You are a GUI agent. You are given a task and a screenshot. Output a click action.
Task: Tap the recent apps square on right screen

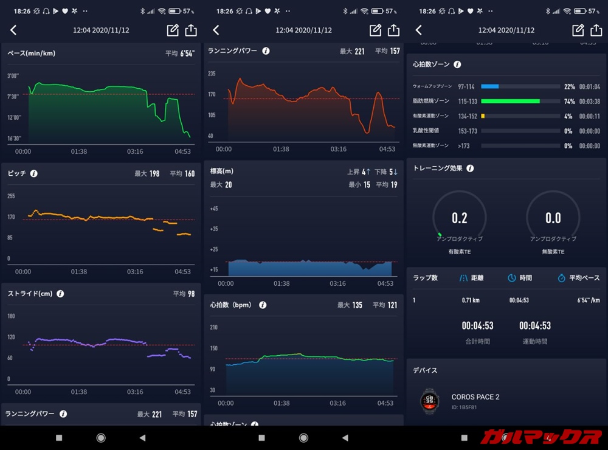tap(465, 437)
